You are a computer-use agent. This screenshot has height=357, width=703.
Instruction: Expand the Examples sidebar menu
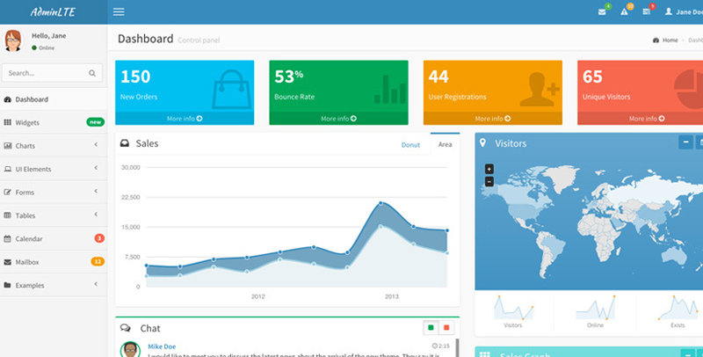tap(54, 285)
